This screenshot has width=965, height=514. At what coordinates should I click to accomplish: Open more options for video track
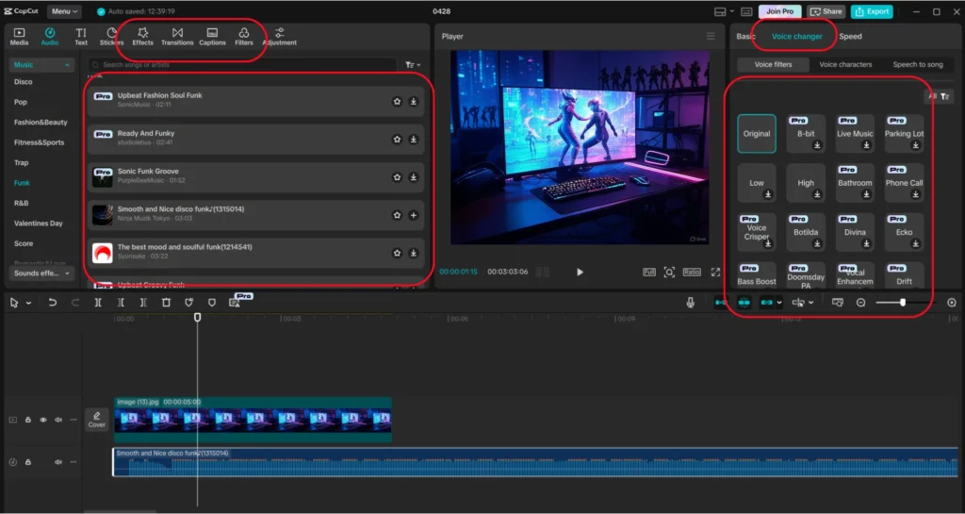[74, 420]
